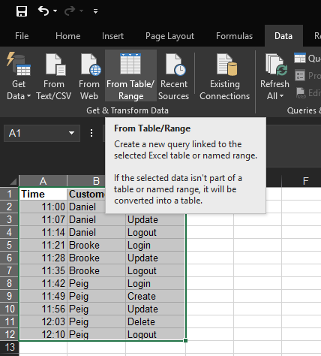Click From Table/Range

click(130, 76)
